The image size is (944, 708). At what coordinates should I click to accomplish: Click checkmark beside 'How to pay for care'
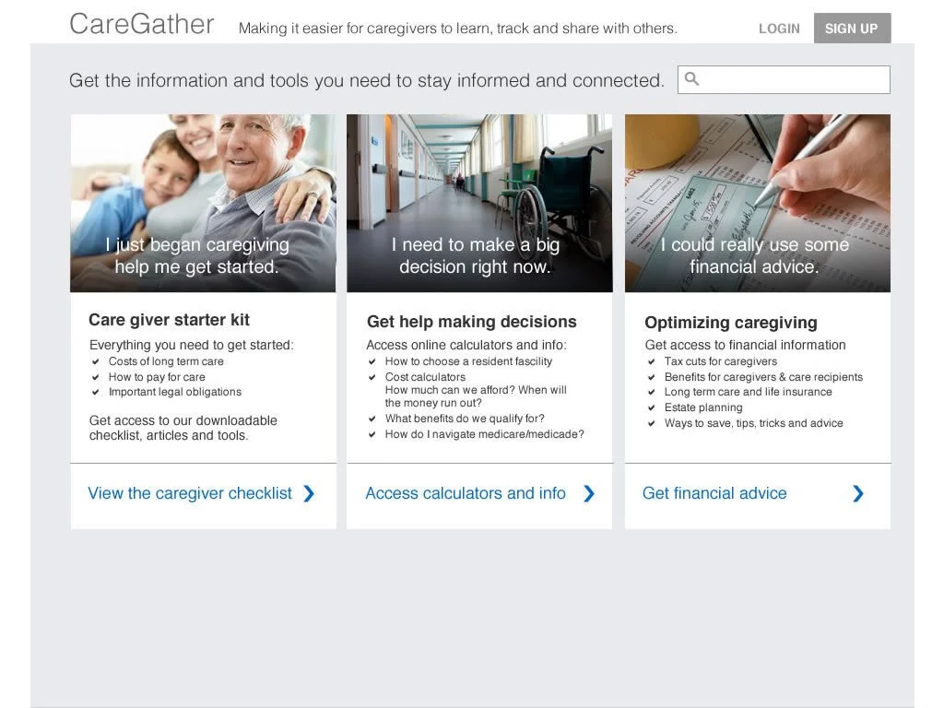(95, 377)
